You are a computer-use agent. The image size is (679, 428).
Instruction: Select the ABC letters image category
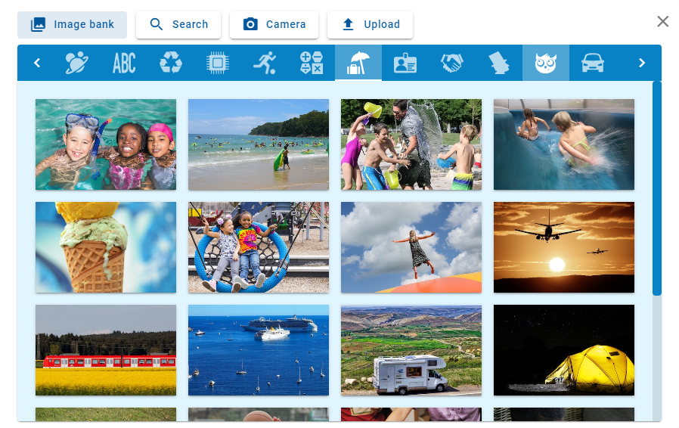(124, 63)
